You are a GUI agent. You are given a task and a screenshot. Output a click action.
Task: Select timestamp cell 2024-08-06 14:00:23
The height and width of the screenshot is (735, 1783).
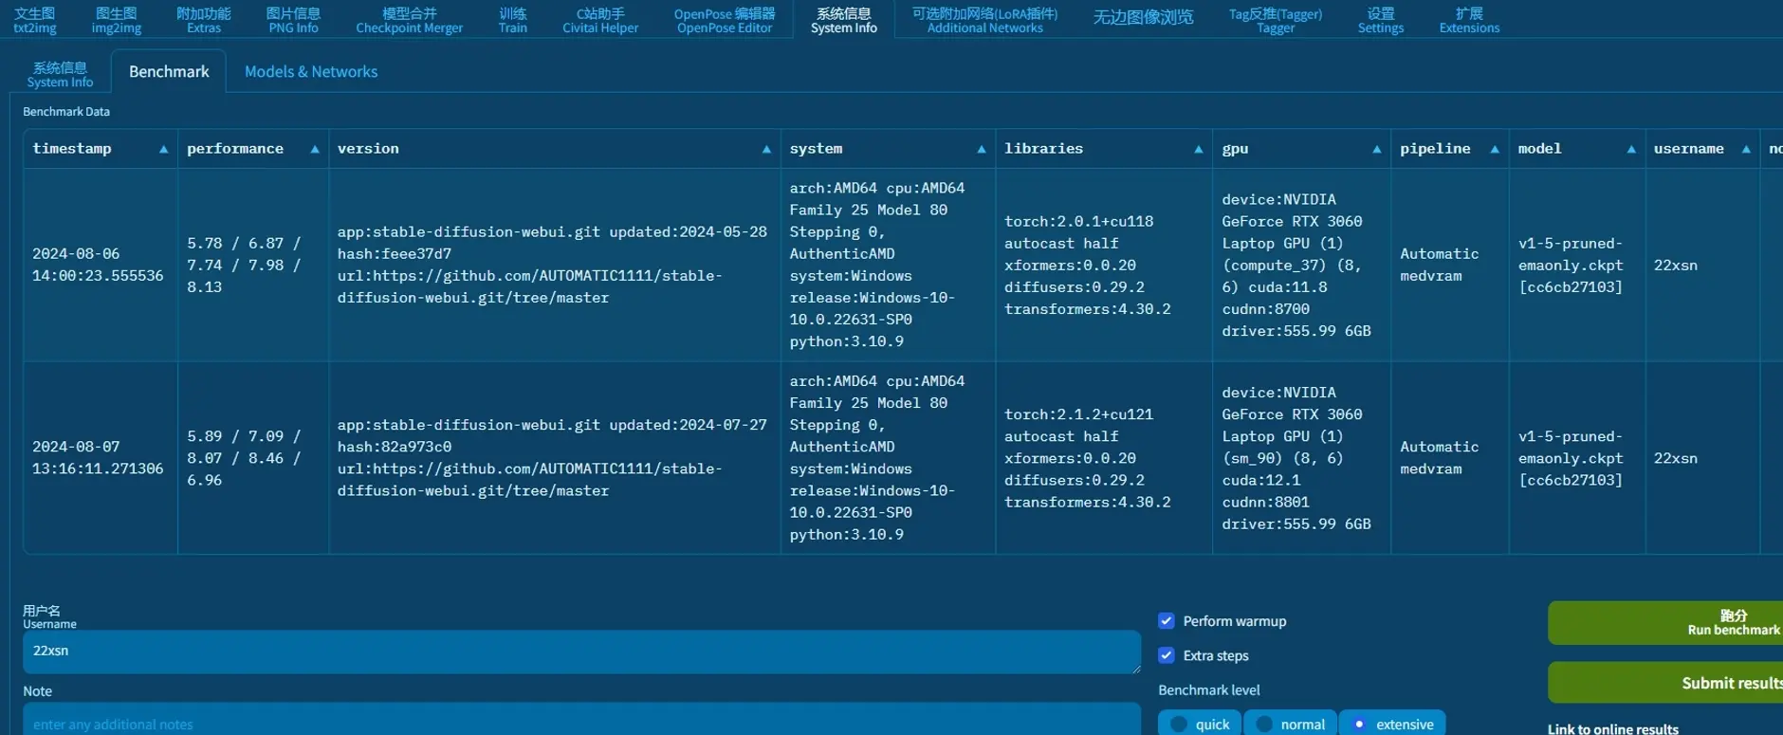tap(101, 266)
